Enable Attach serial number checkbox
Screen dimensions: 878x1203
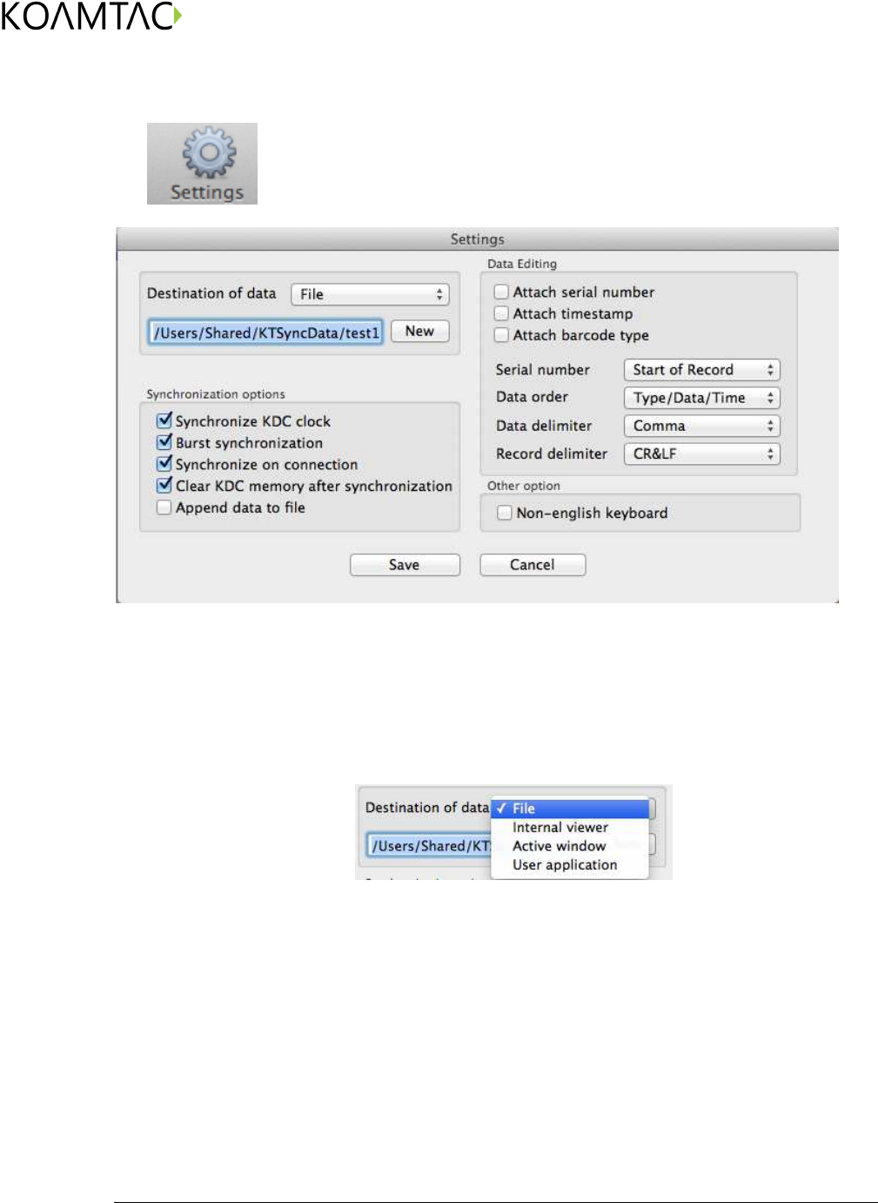(x=501, y=292)
